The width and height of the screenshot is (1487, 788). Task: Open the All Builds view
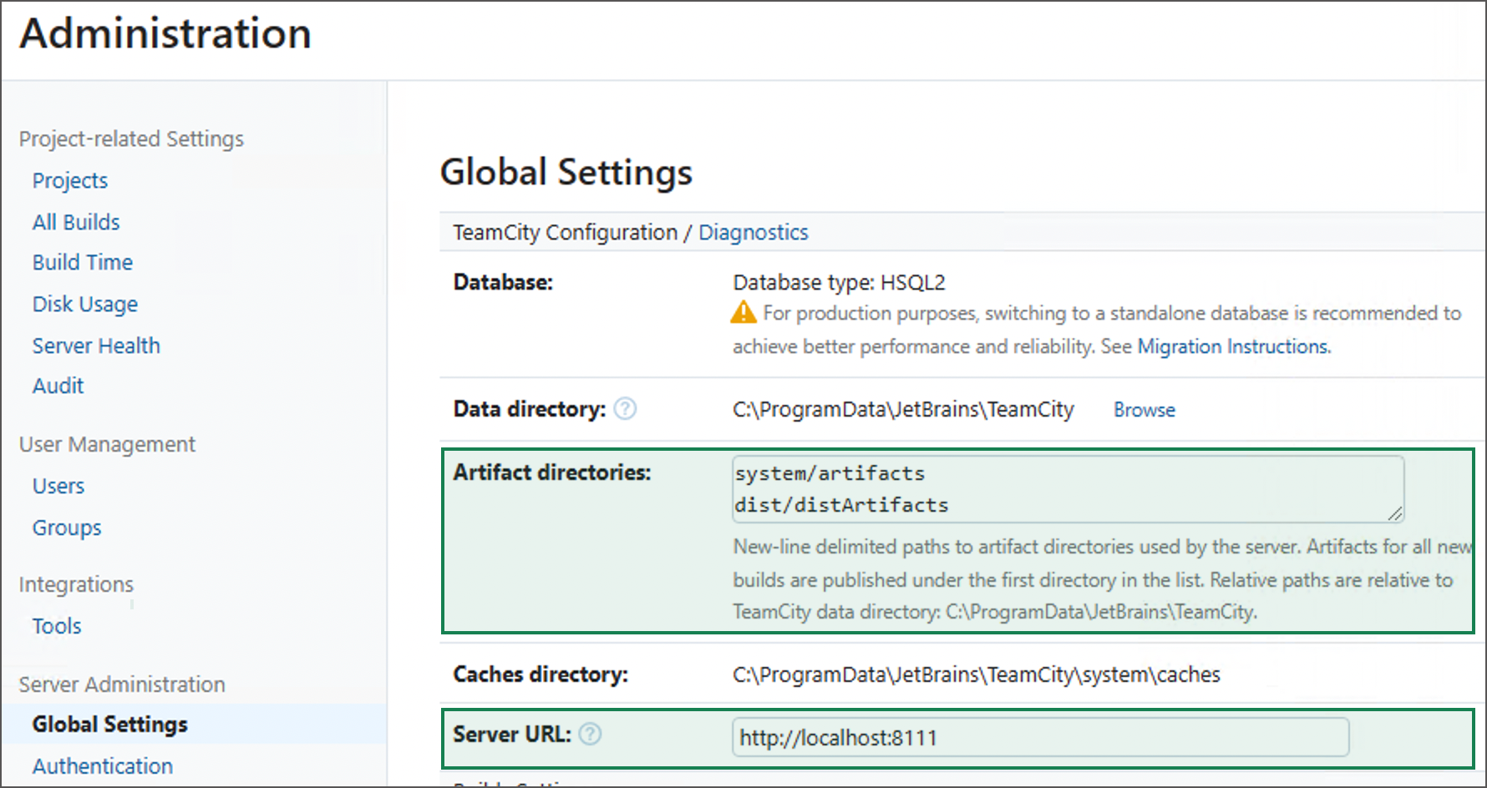(75, 221)
